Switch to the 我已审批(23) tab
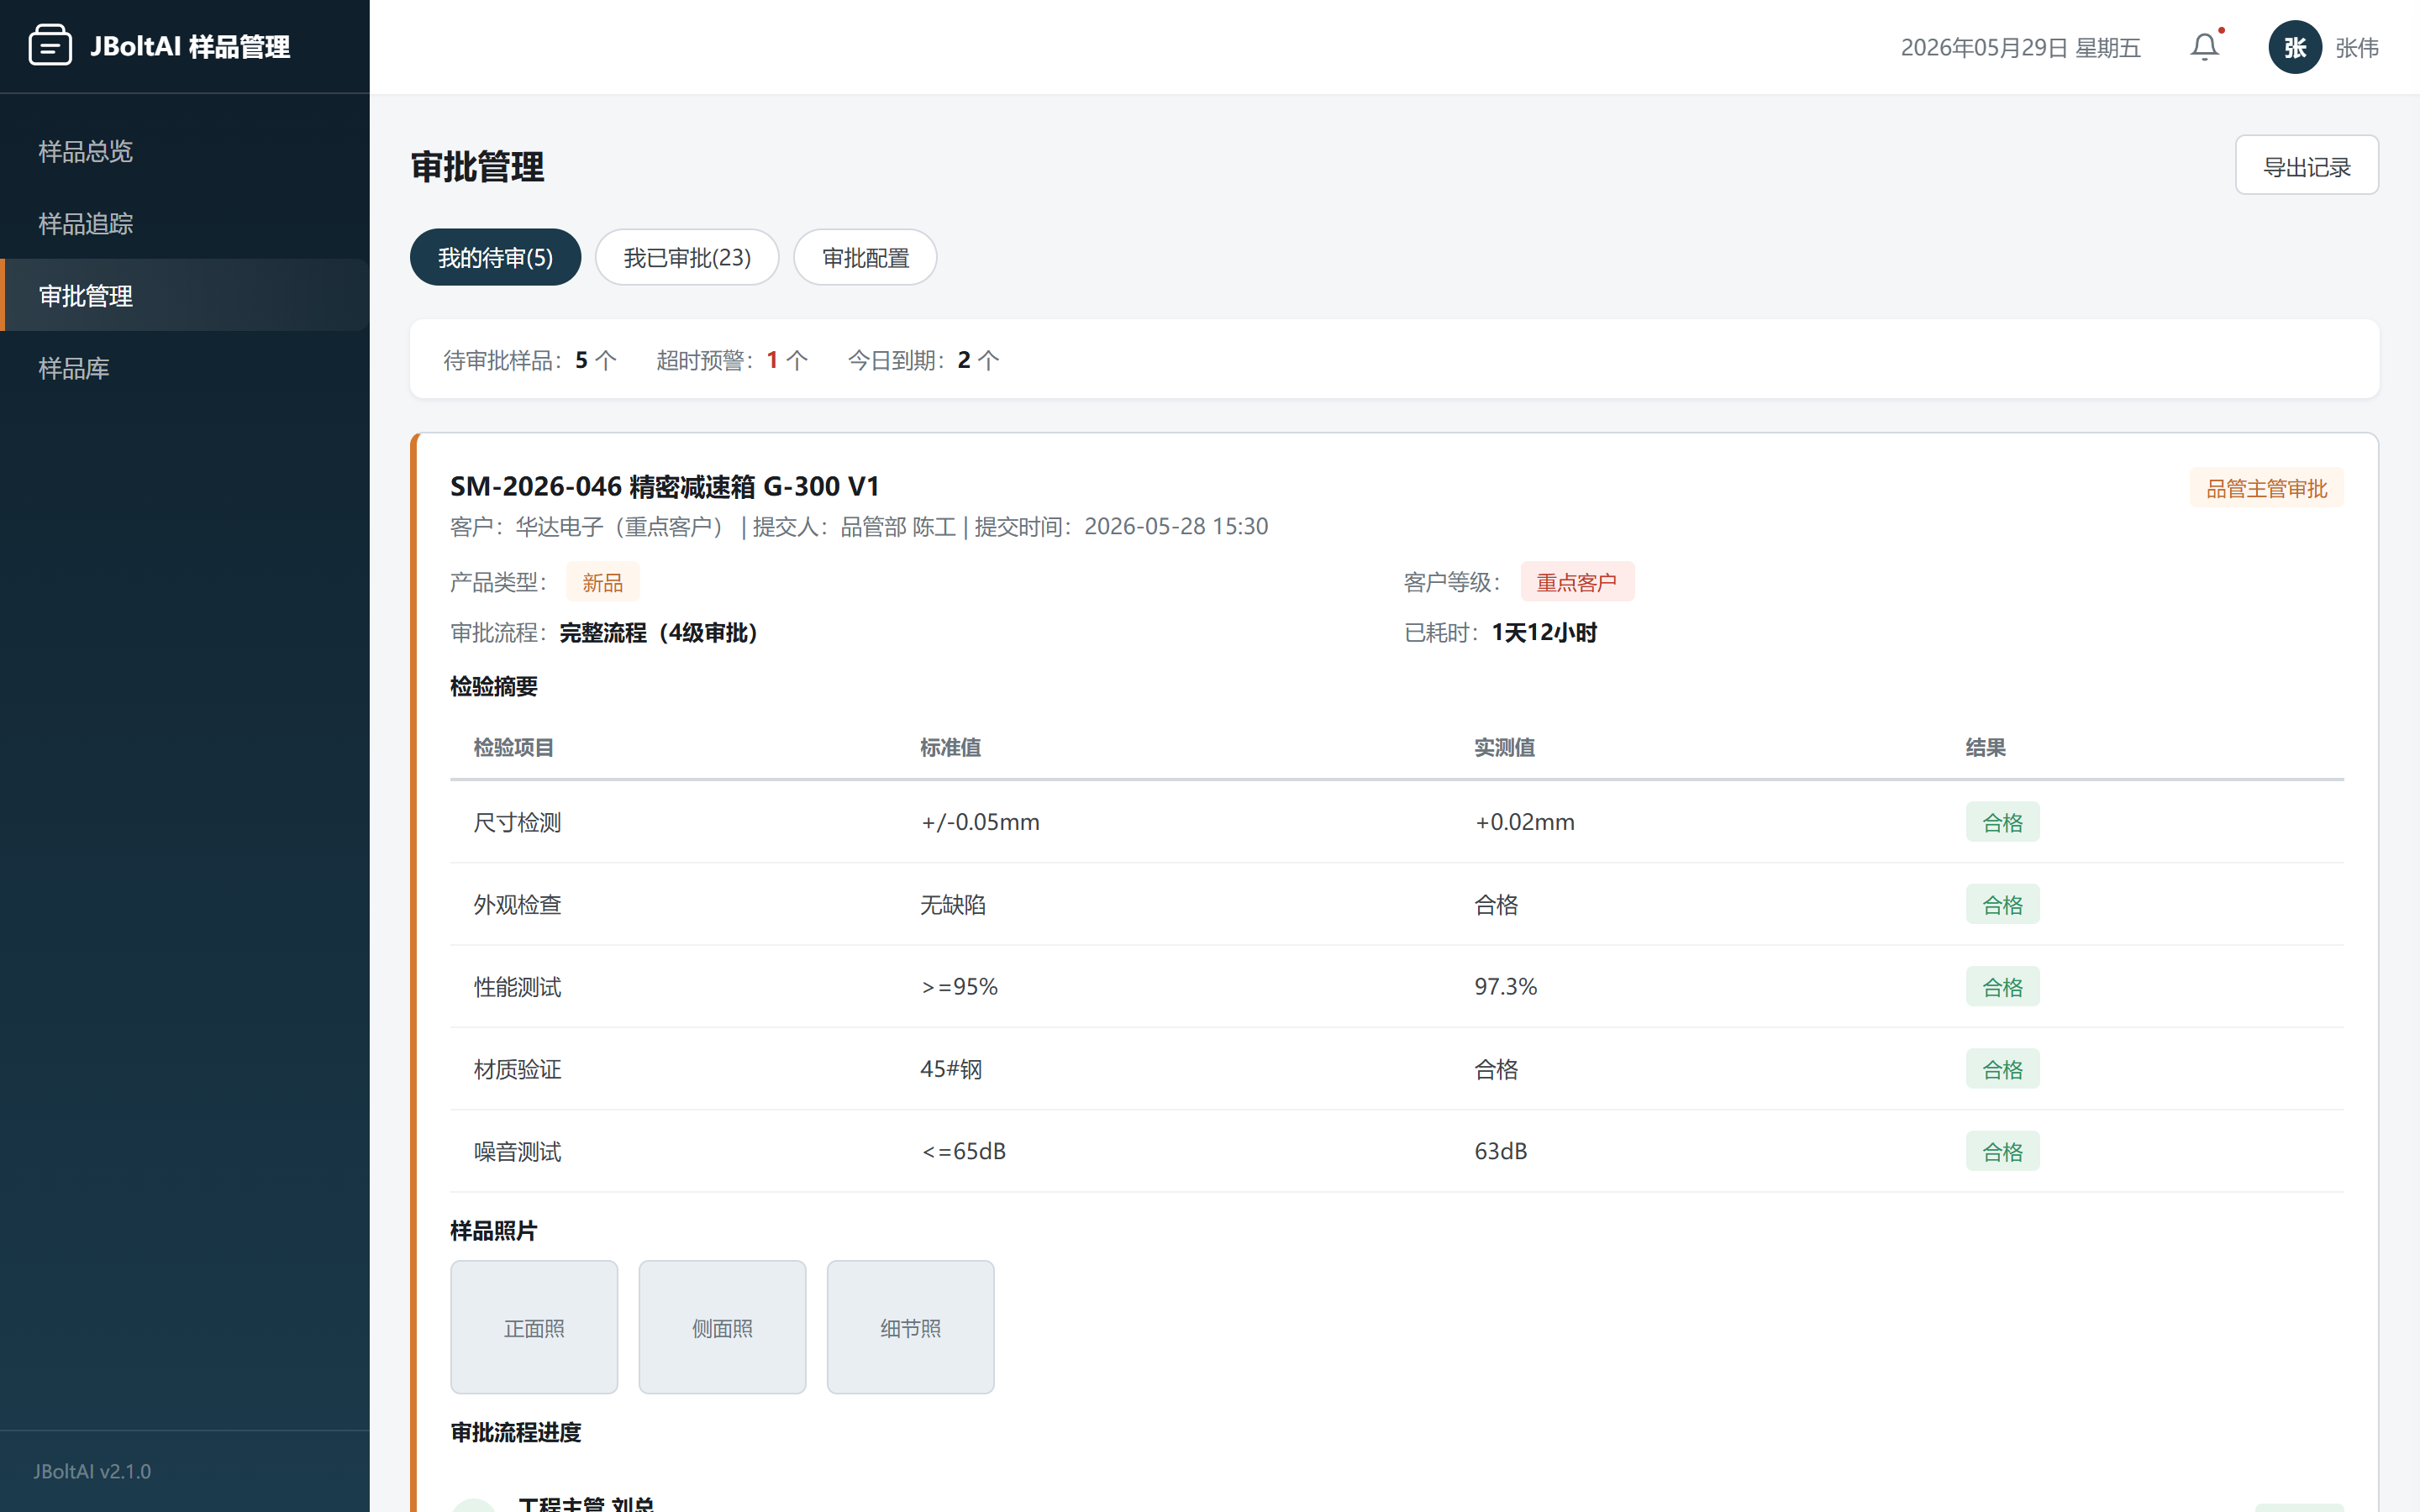 coord(687,257)
